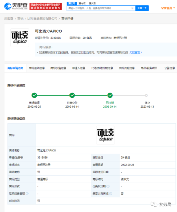Image resolution: width=177 pixels, height=212 pixels.
Task: Click the 天眼一下 search button
Action: [x=142, y=8]
